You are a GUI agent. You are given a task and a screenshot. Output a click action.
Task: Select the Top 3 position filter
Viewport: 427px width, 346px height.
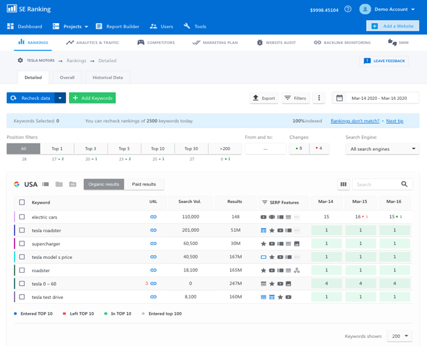point(91,149)
